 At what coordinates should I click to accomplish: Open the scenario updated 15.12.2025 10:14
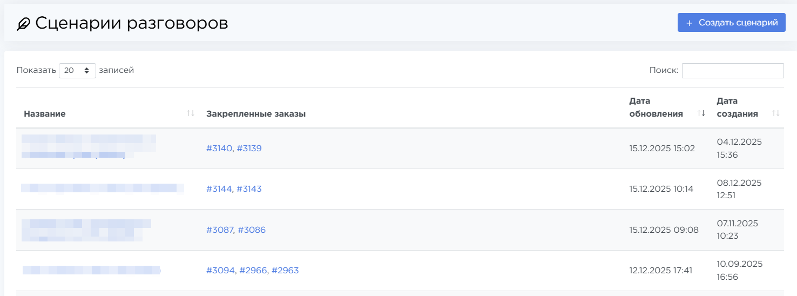(x=102, y=189)
